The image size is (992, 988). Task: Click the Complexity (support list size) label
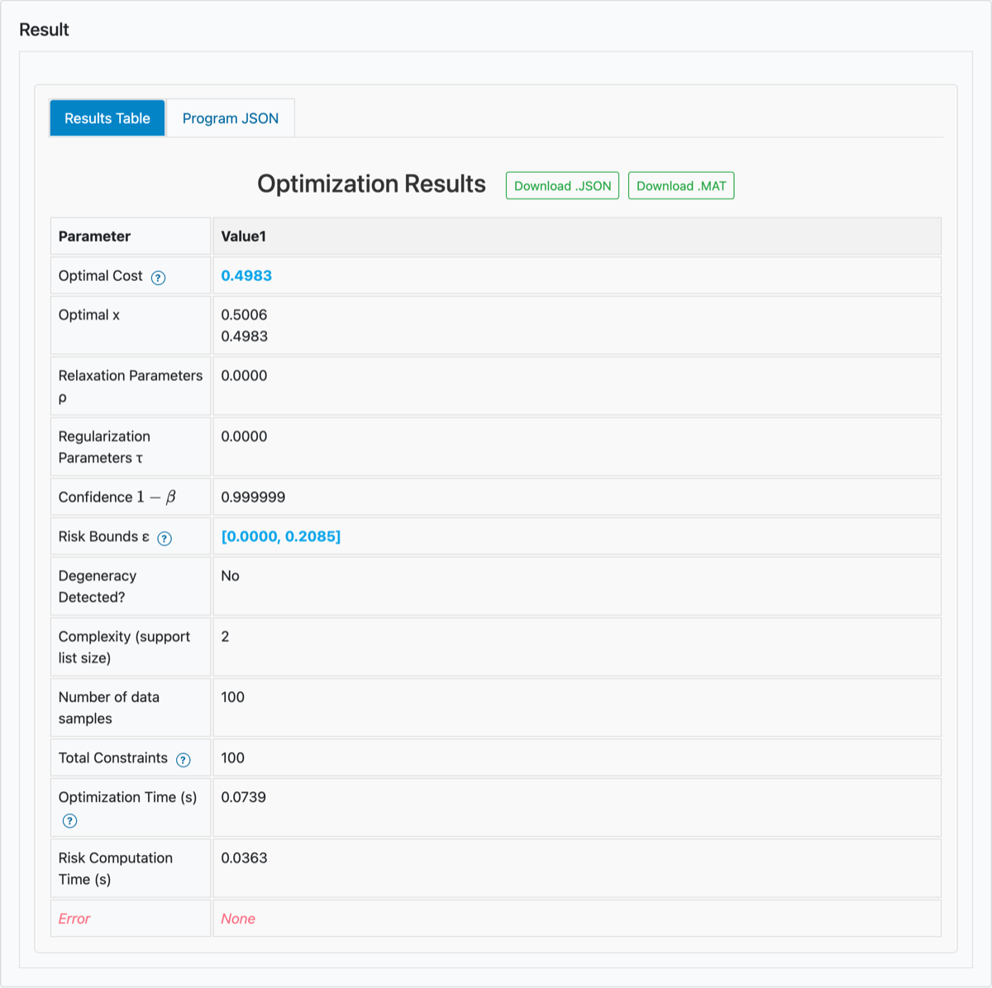click(124, 647)
